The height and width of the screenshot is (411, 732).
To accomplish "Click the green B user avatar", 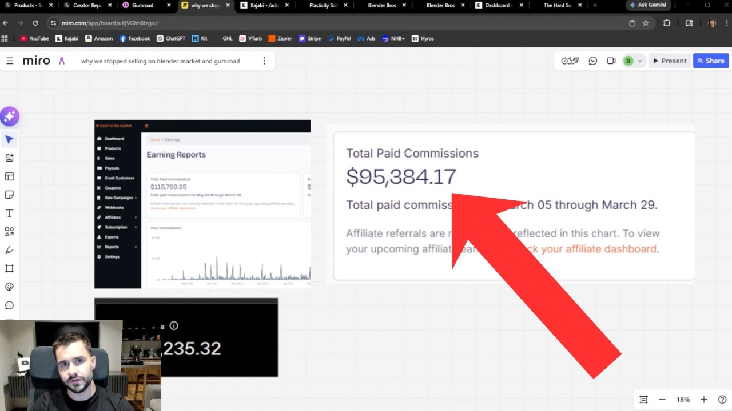I will pyautogui.click(x=628, y=61).
